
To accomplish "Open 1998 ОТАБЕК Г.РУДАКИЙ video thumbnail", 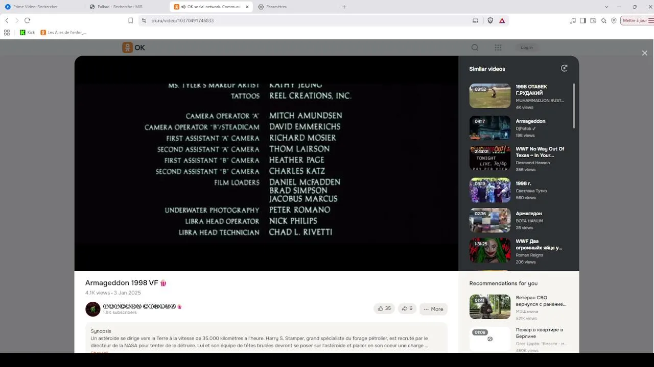I will pyautogui.click(x=490, y=96).
